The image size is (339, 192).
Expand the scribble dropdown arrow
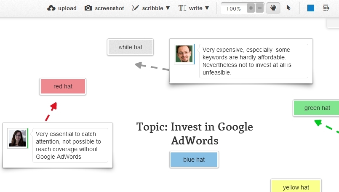tap(168, 8)
